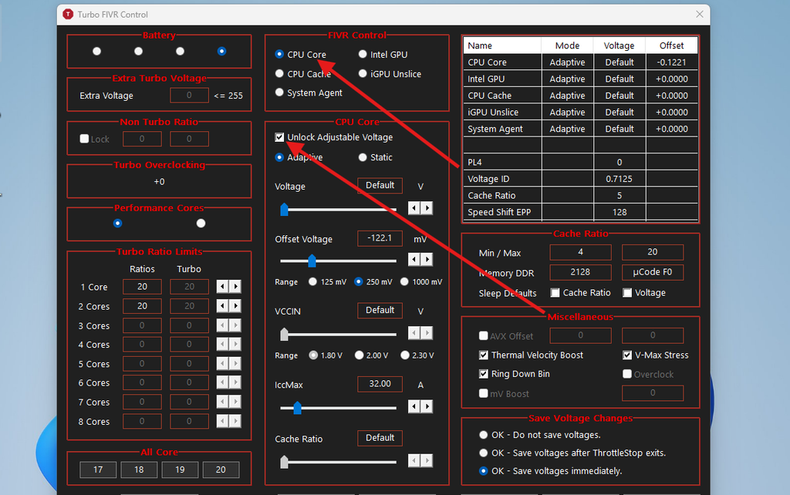
Task: Click the All Core 18 button
Action: click(139, 470)
